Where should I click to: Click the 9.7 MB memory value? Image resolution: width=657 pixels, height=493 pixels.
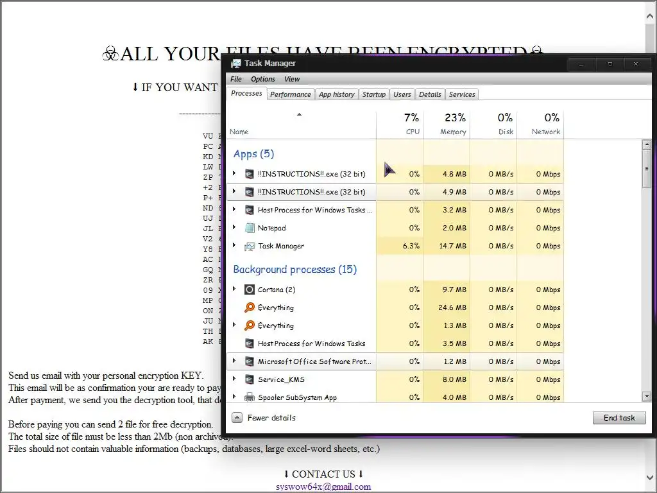point(454,290)
